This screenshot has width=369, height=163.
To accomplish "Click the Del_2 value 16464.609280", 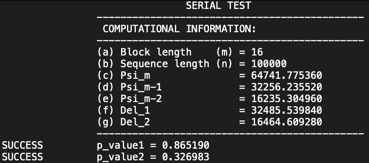I will pos(287,122).
